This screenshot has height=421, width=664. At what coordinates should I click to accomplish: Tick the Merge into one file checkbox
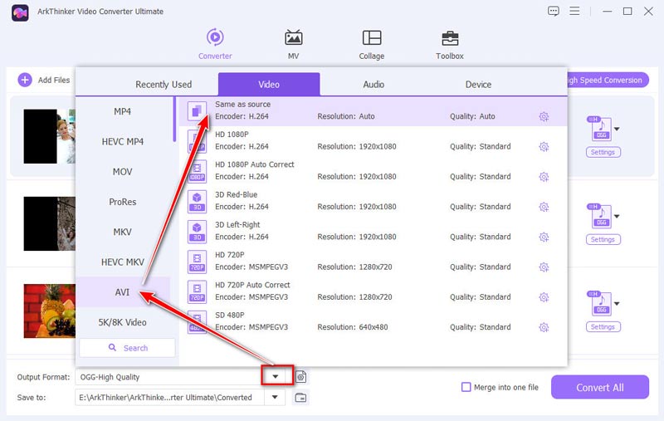[x=466, y=387]
